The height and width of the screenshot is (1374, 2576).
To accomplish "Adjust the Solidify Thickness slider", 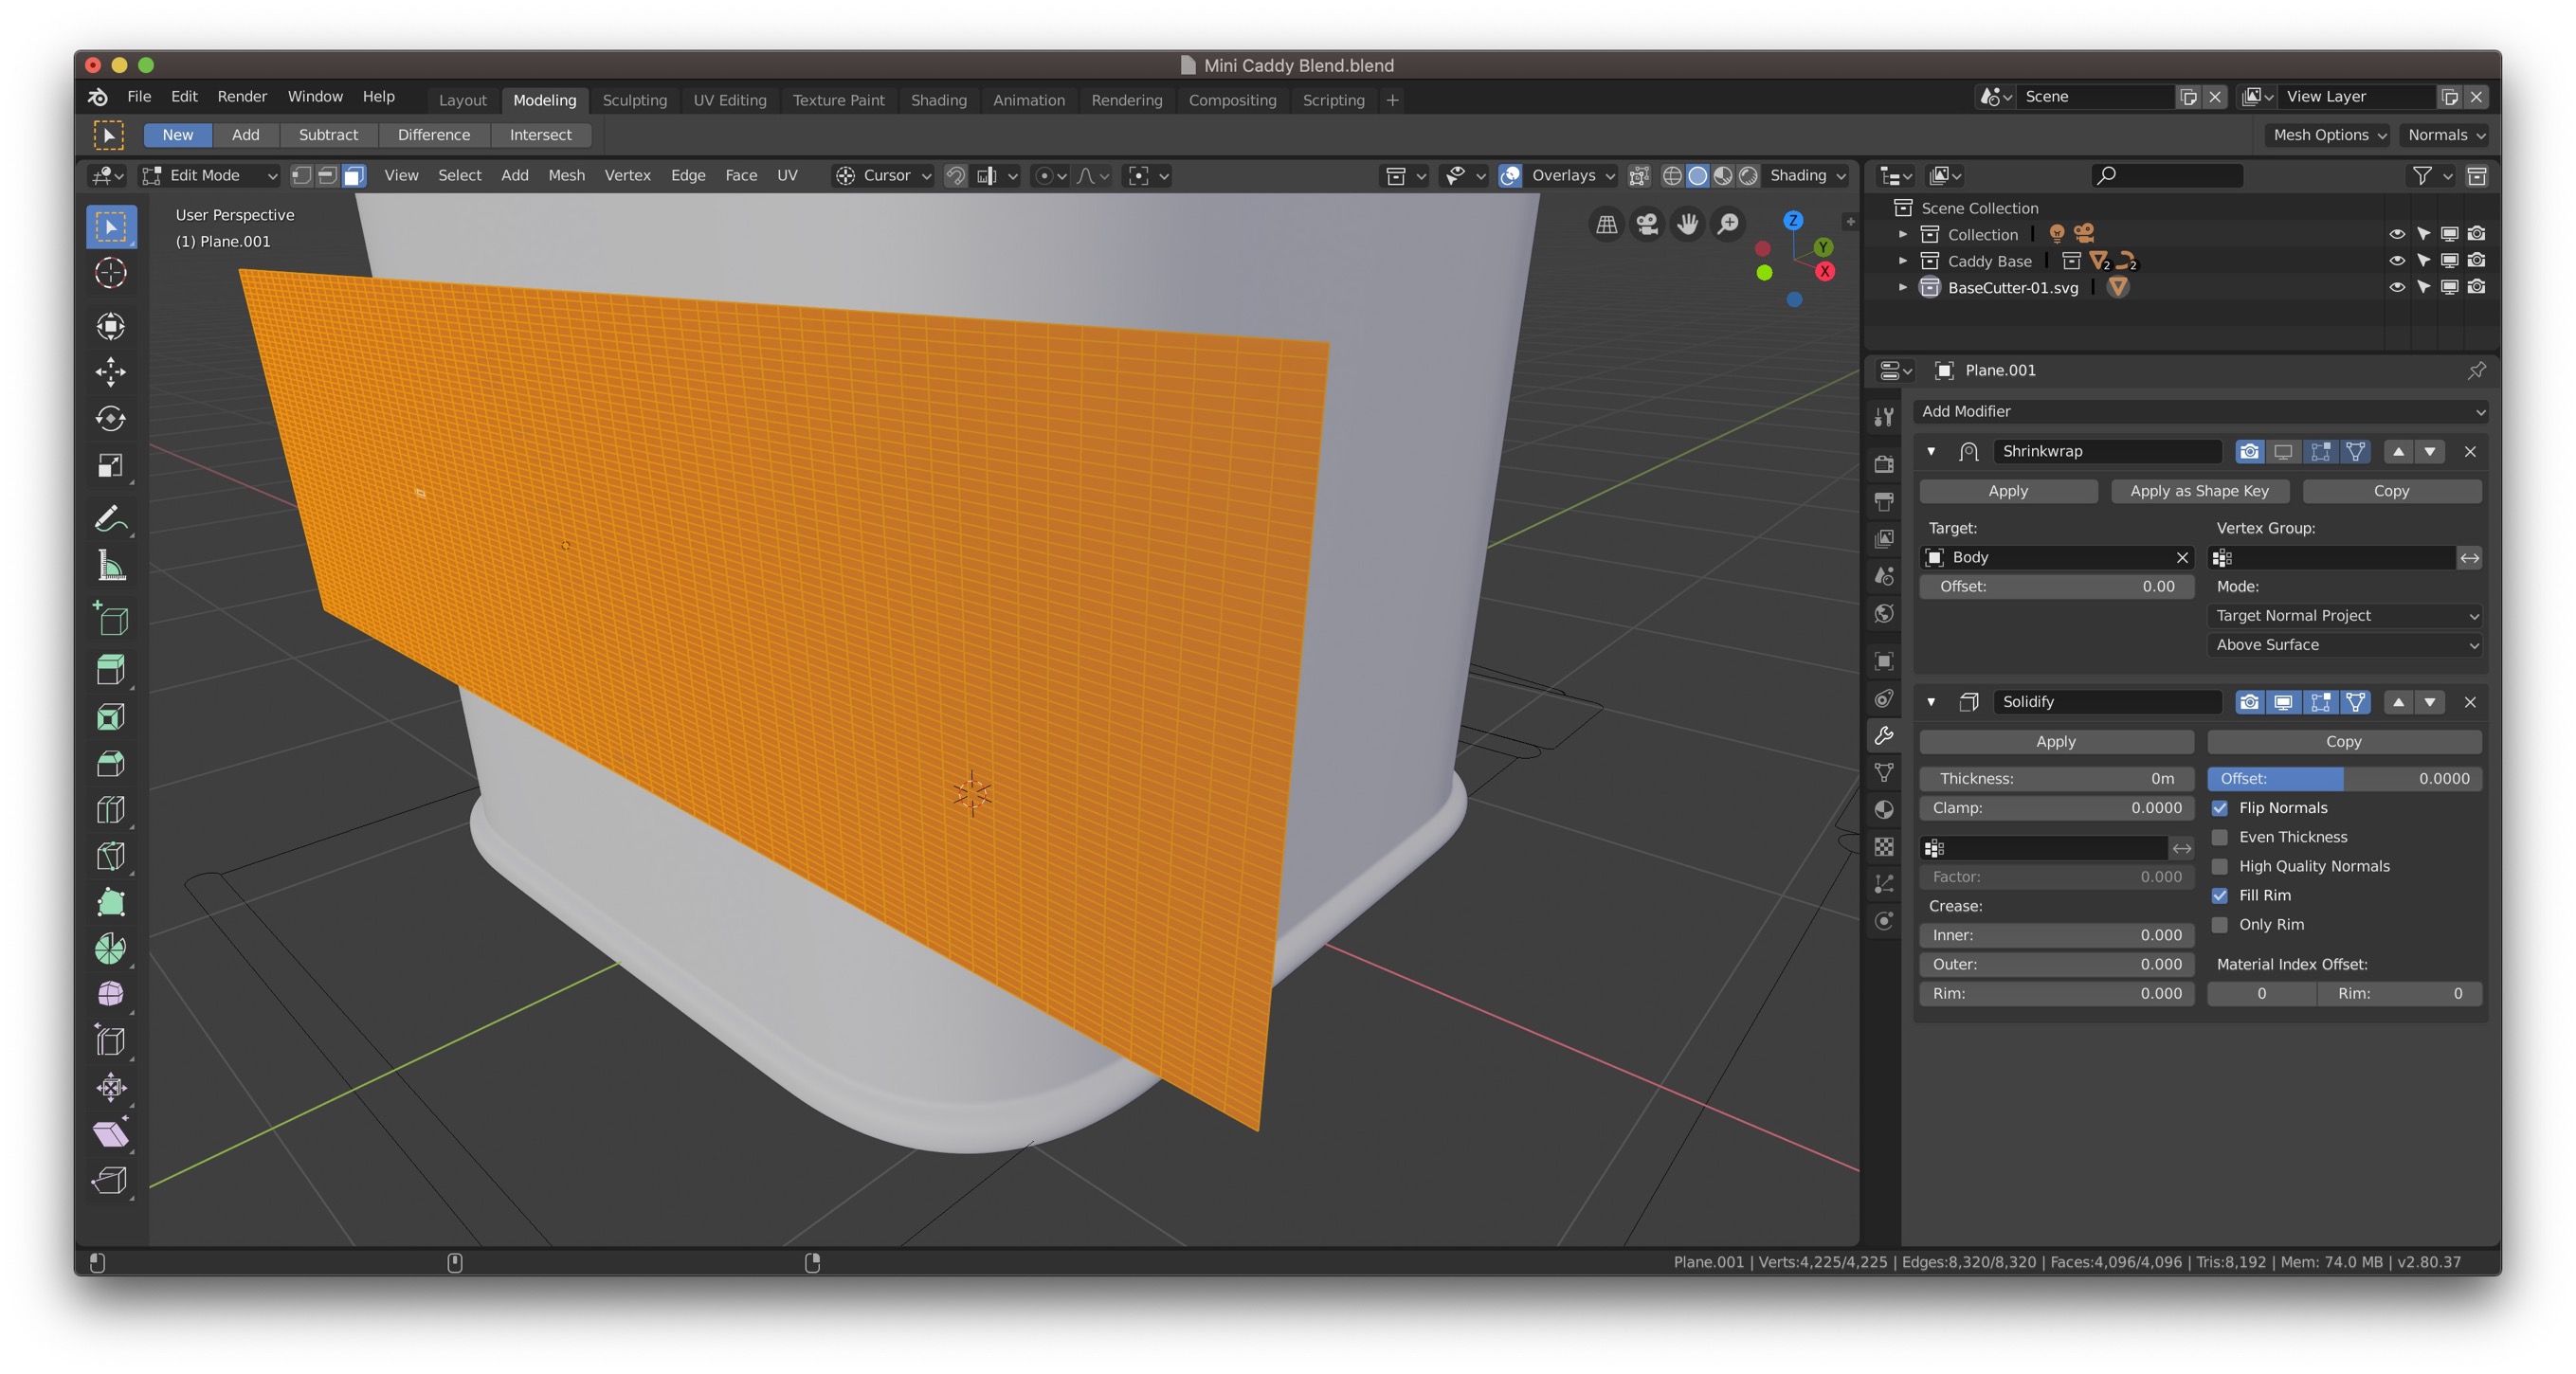I will [x=2056, y=778].
